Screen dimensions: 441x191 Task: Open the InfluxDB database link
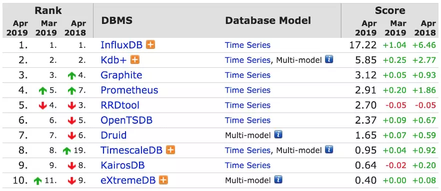(122, 45)
